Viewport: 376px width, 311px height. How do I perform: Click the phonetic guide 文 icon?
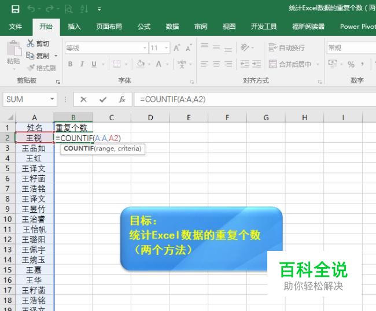(182, 64)
